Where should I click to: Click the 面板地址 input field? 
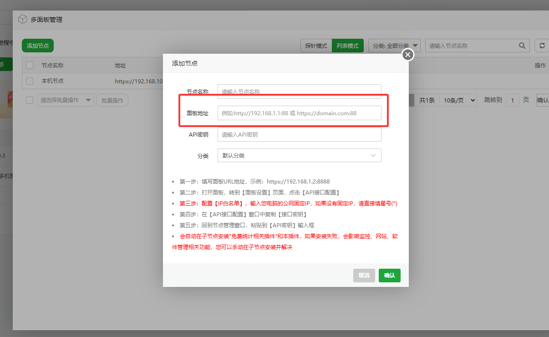pos(299,113)
